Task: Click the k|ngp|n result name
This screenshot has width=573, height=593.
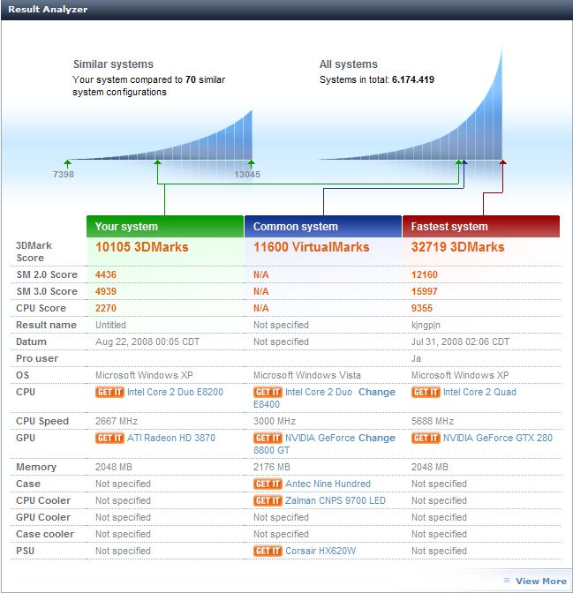Action: pyautogui.click(x=426, y=326)
